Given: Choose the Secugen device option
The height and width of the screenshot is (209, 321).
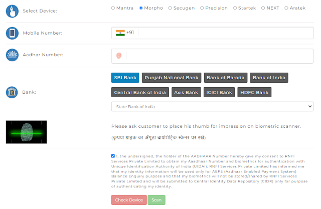Looking at the screenshot, I should 170,8.
